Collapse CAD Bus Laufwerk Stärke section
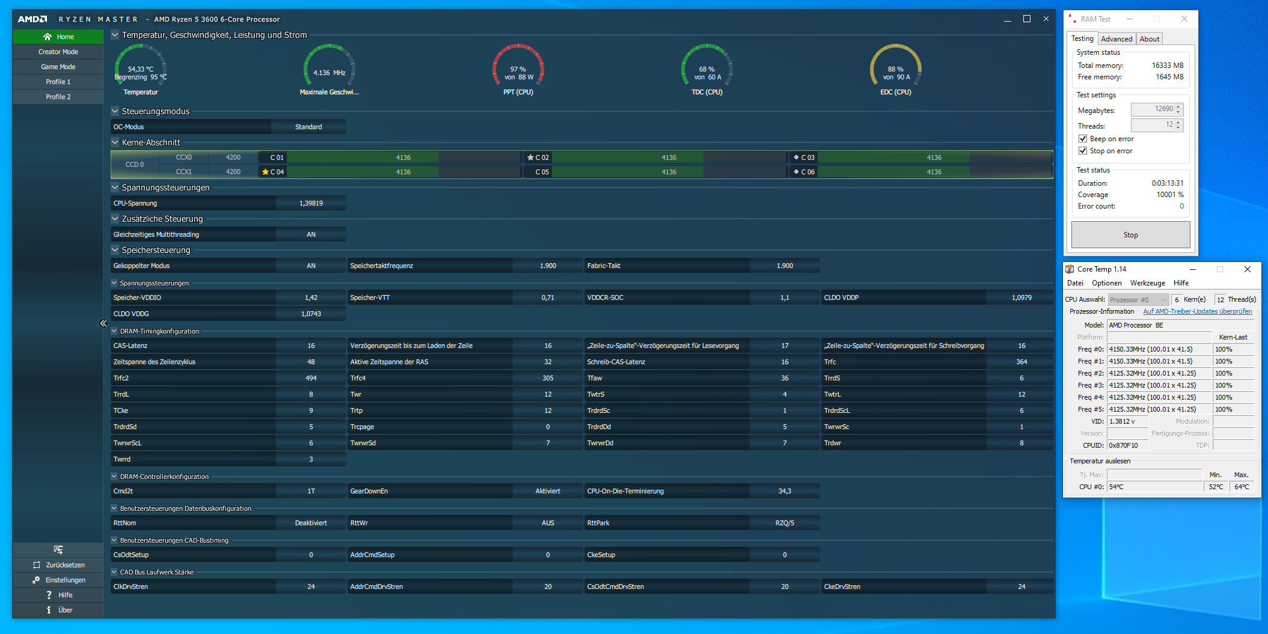Image resolution: width=1268 pixels, height=634 pixels. [x=114, y=572]
